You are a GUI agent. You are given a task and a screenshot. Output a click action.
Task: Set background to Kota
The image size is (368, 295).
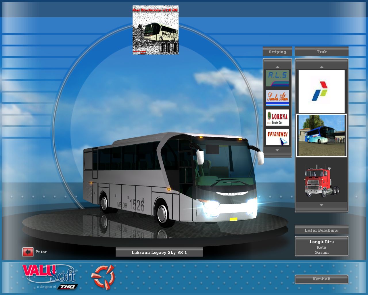pos(321,247)
